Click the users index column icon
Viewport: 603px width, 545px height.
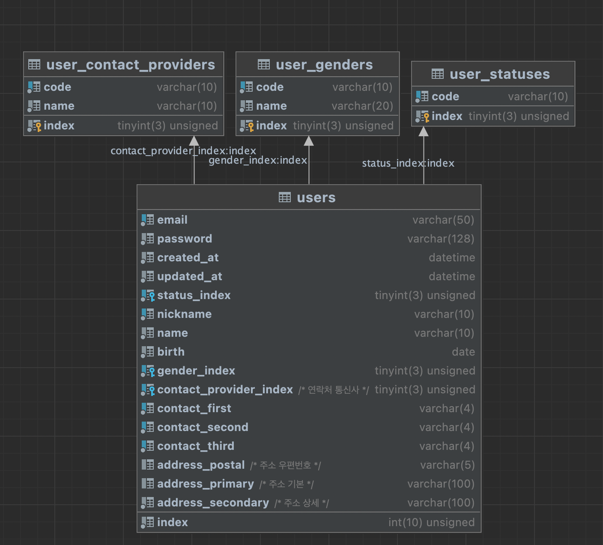147,522
